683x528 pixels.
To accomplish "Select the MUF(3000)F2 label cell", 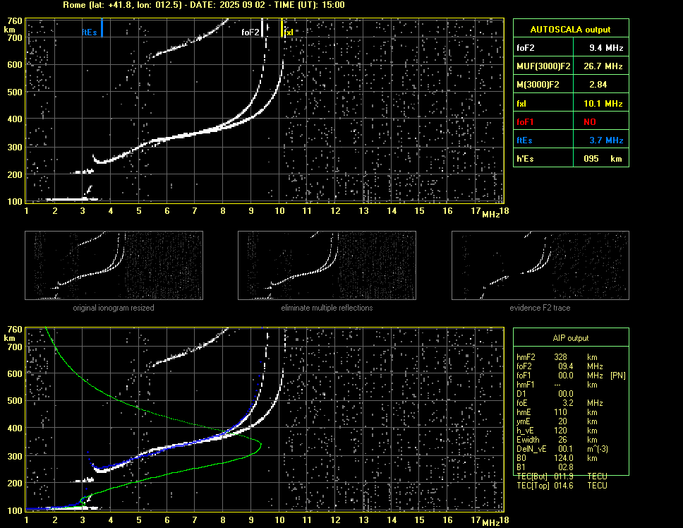I will point(543,66).
